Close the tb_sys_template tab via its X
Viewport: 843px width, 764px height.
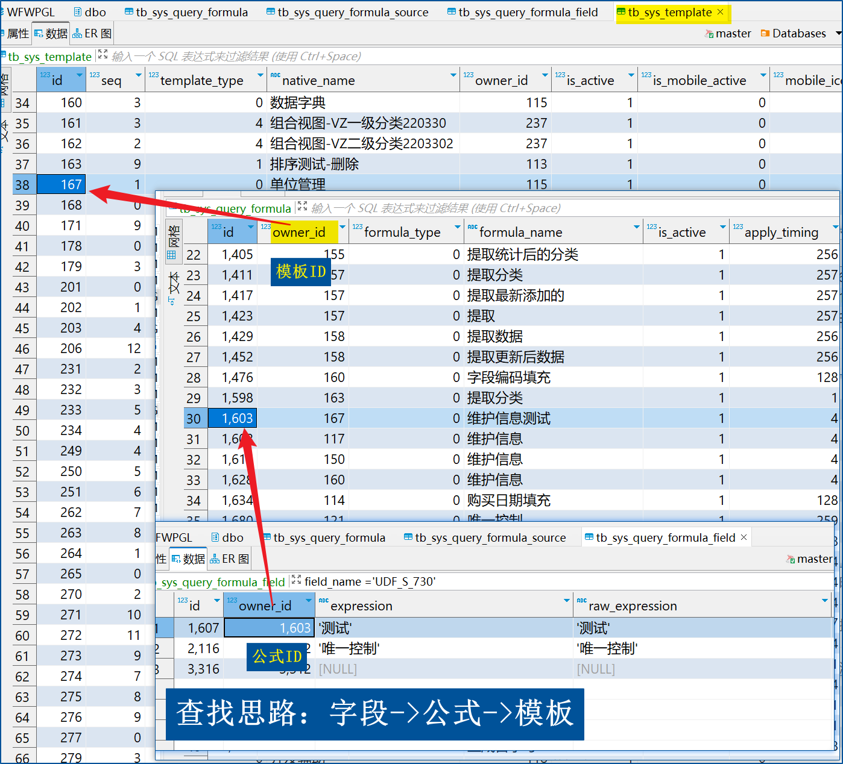pyautogui.click(x=720, y=12)
